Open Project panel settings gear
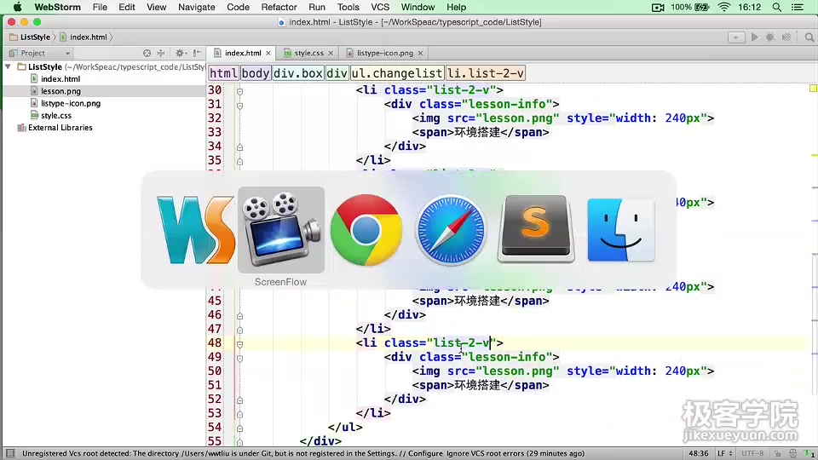Image resolution: width=818 pixels, height=460 pixels. coord(180,53)
